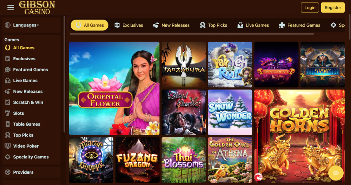
Task: Click the Scratch & Win icon
Action: click(x=8, y=102)
